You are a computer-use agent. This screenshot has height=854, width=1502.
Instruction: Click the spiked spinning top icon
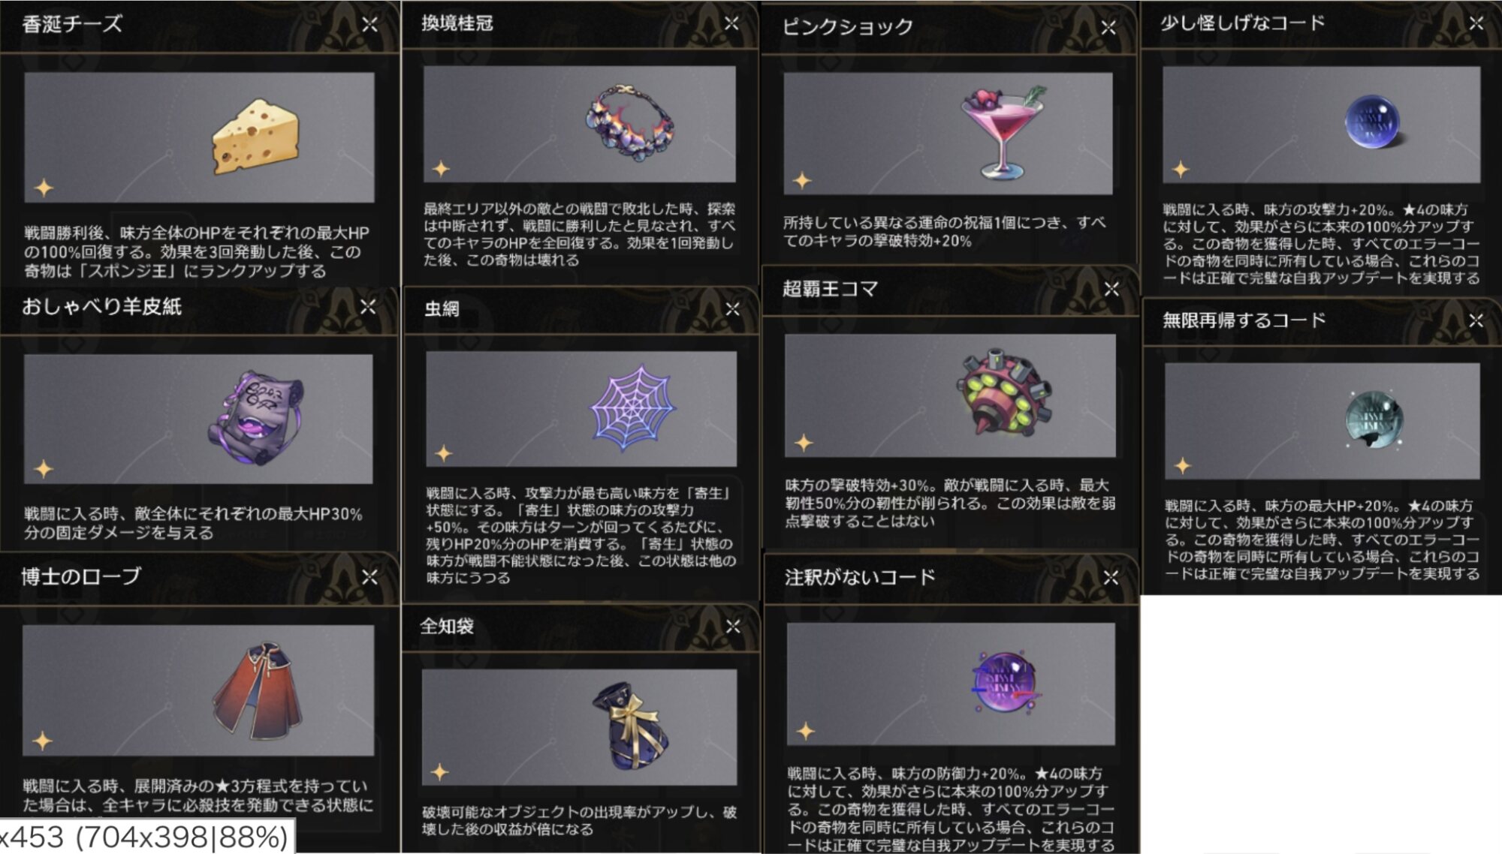[1003, 393]
